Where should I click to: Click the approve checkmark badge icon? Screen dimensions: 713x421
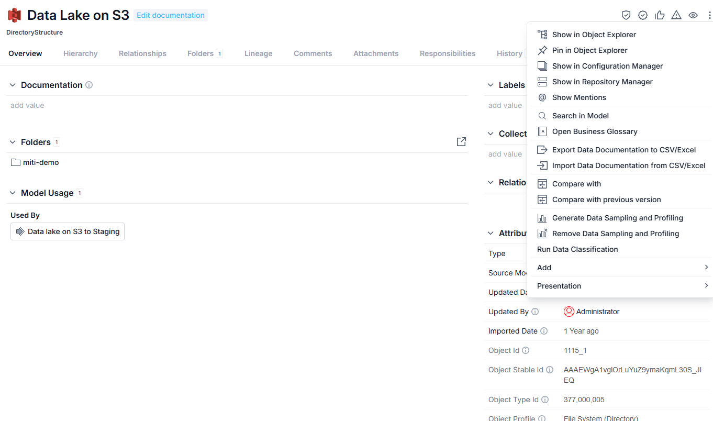pyautogui.click(x=643, y=15)
